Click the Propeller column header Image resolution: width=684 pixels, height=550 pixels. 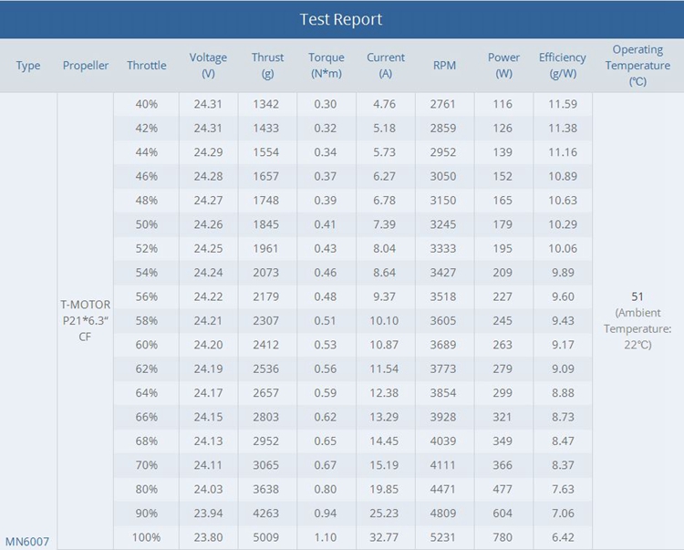[86, 66]
